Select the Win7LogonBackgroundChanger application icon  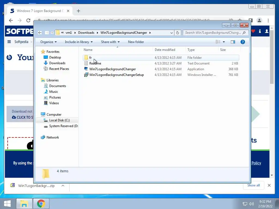[86, 69]
